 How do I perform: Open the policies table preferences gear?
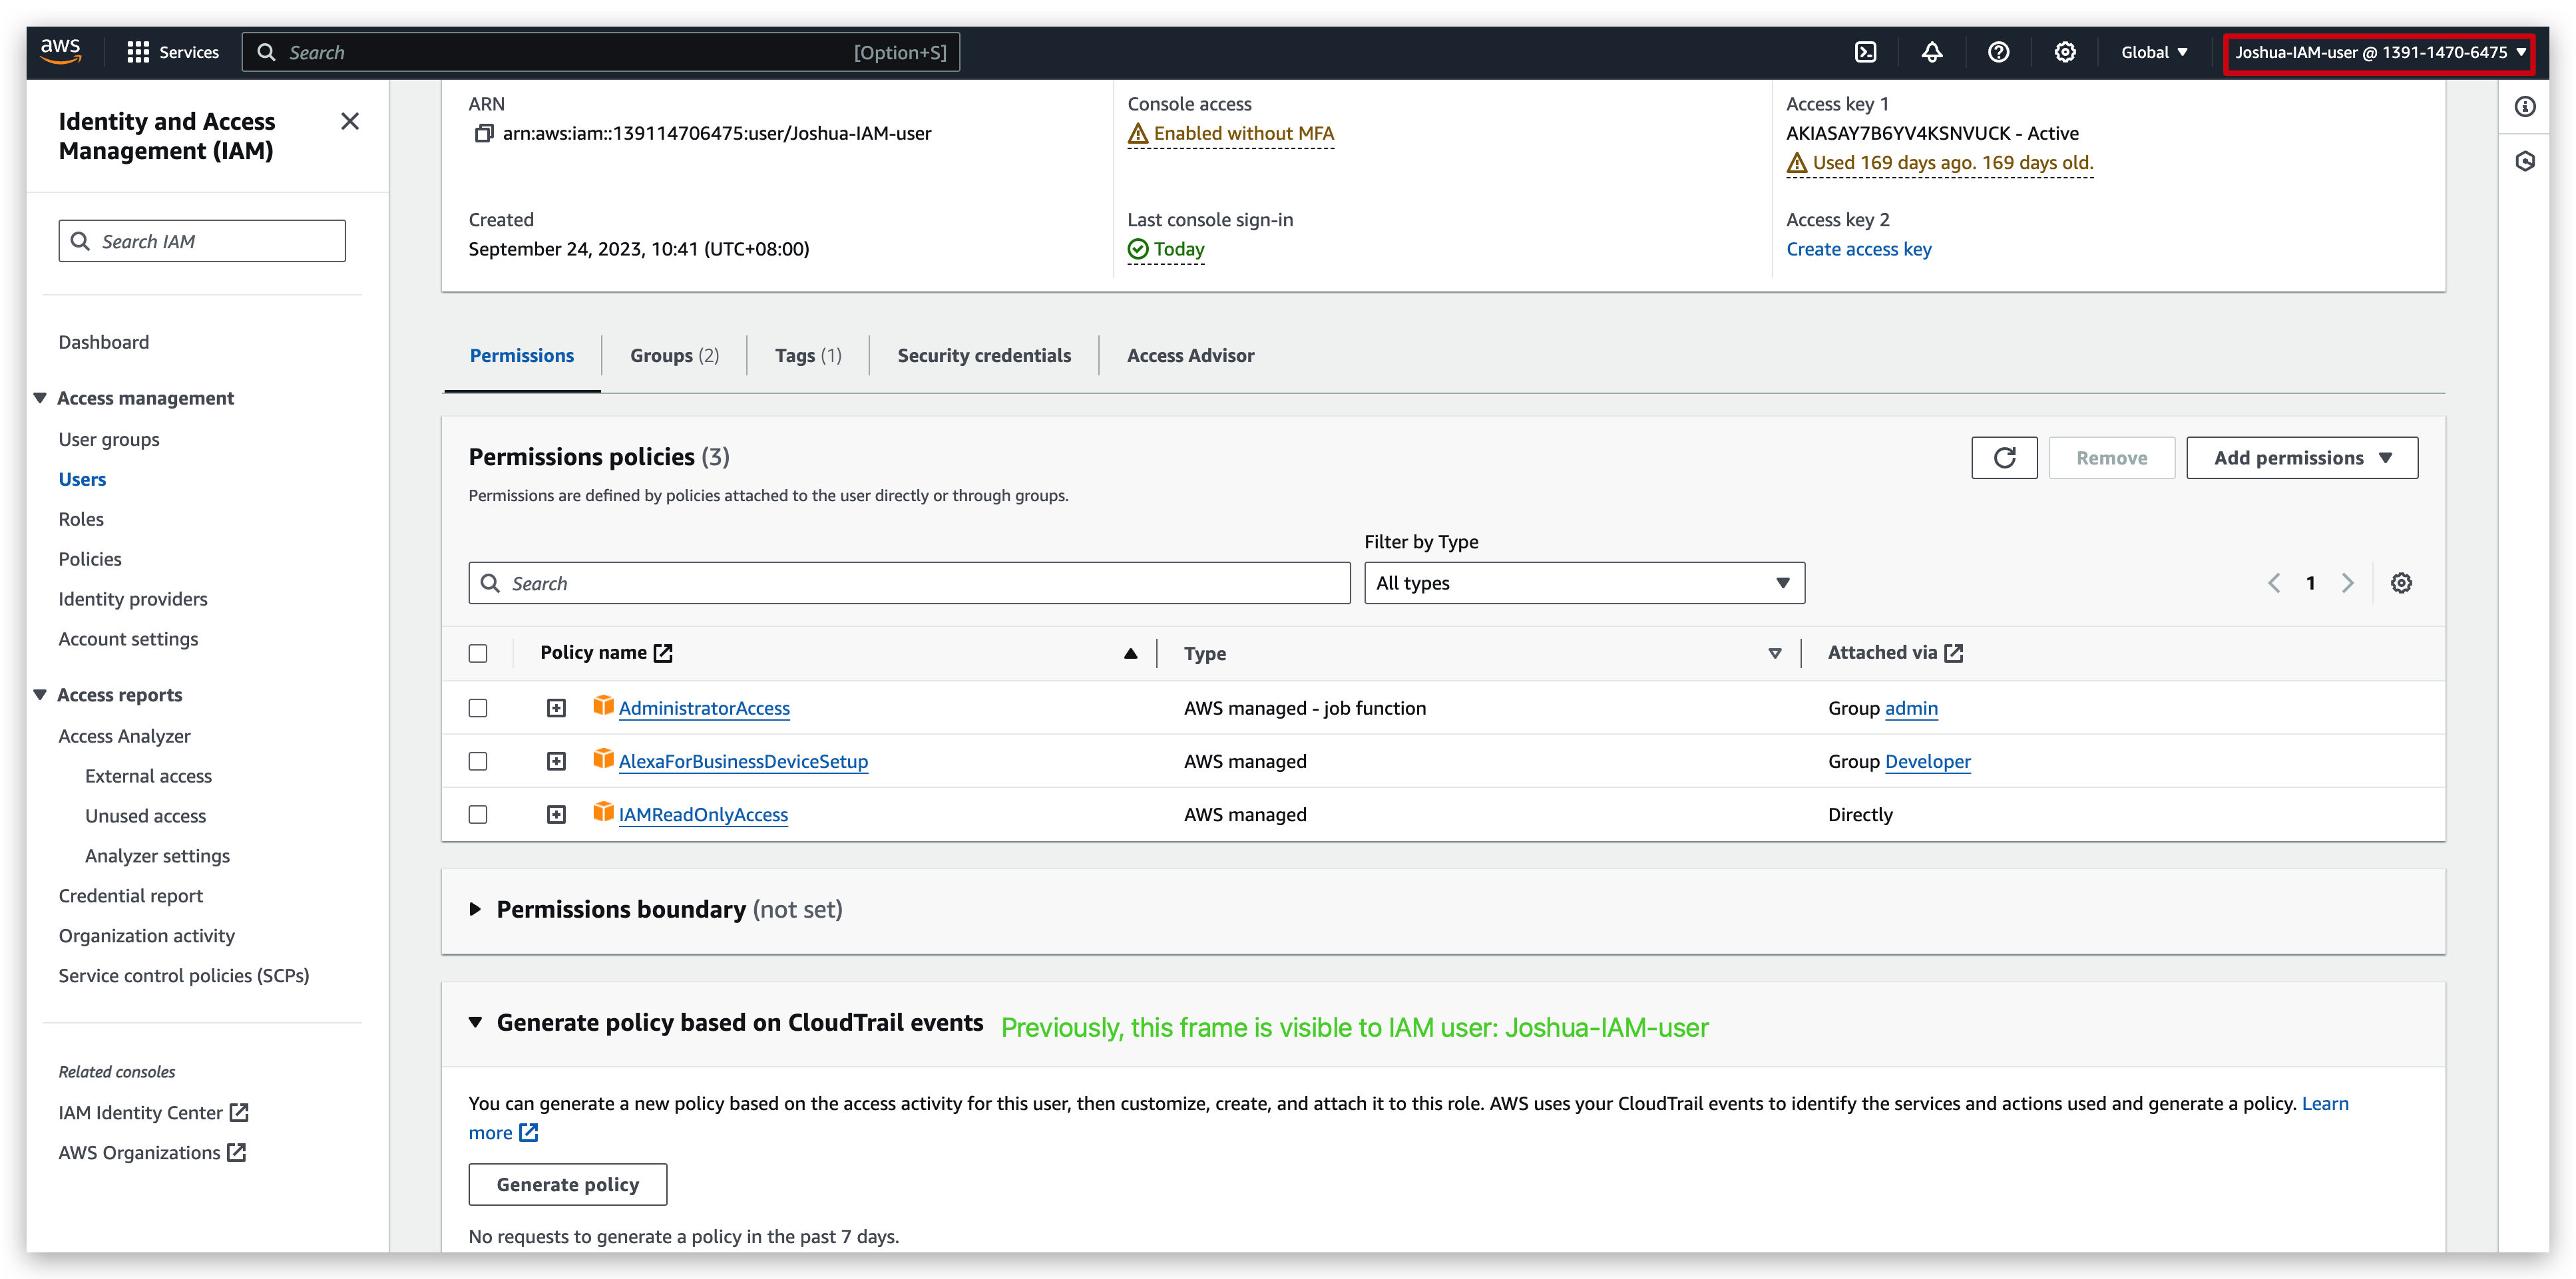[2402, 582]
